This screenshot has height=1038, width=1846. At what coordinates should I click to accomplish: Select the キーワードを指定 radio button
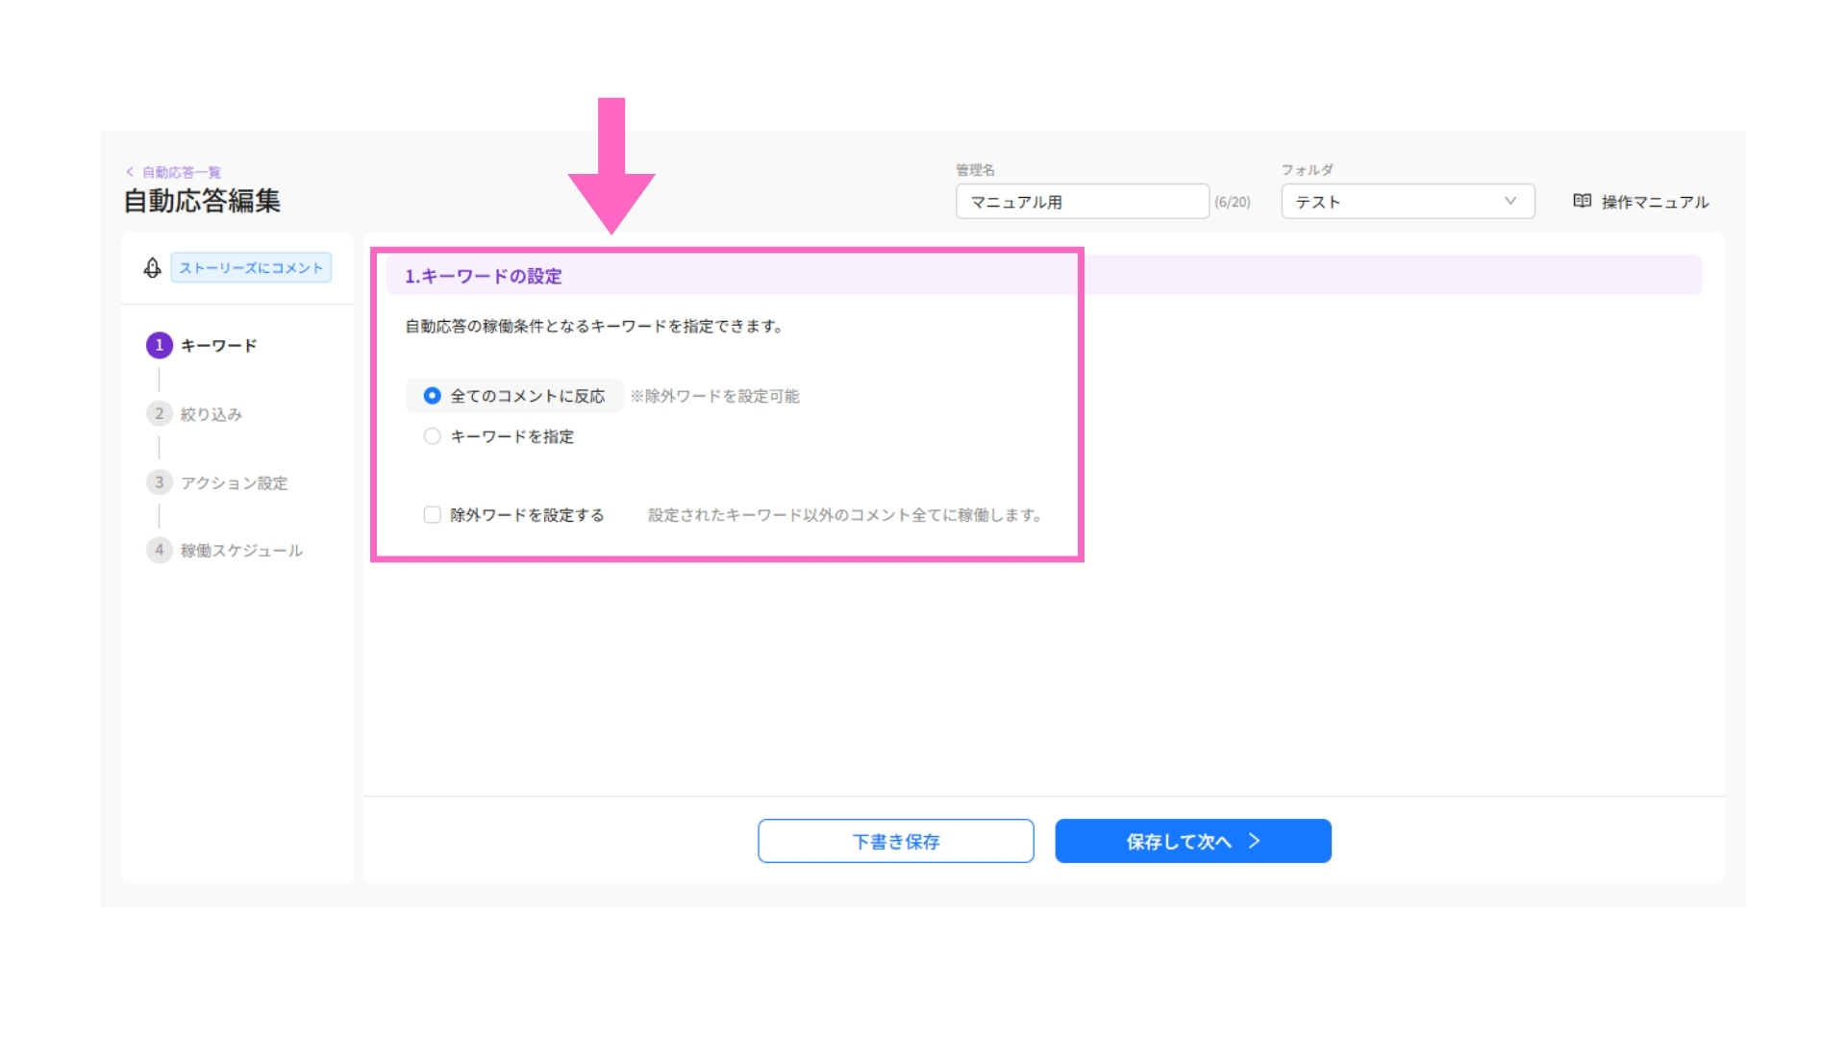coord(433,436)
